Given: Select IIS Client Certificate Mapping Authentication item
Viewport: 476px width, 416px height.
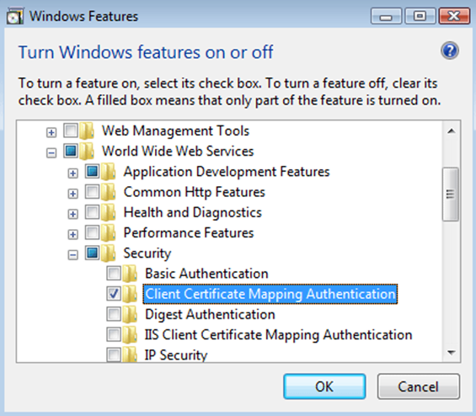Looking at the screenshot, I should 278,334.
